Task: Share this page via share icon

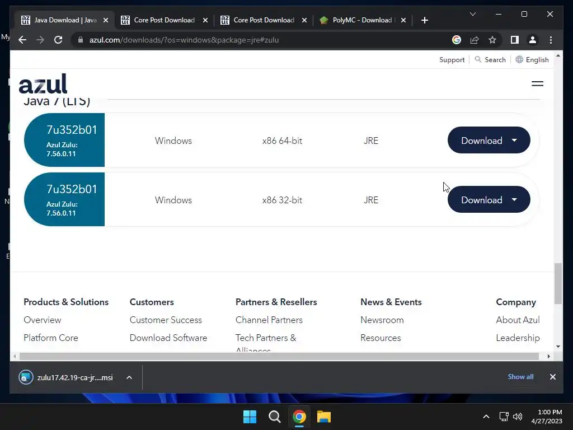Action: pyautogui.click(x=475, y=40)
